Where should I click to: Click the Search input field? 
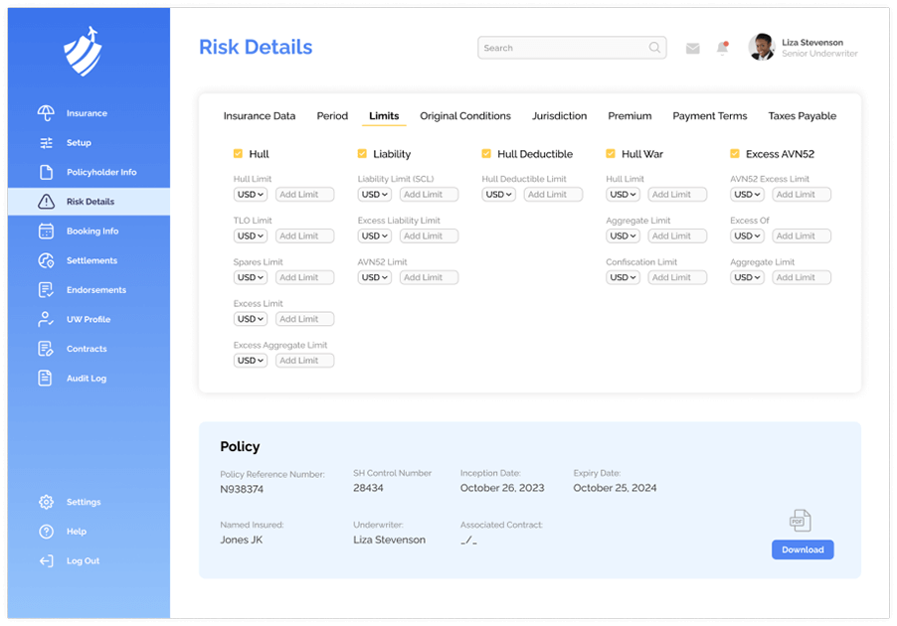pyautogui.click(x=564, y=48)
